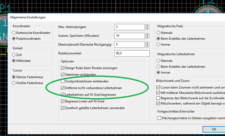Toggle Mitschwenken während ein Objekt bewegt
Image resolution: width=225 pixels, height=136 pixels.
(158, 103)
